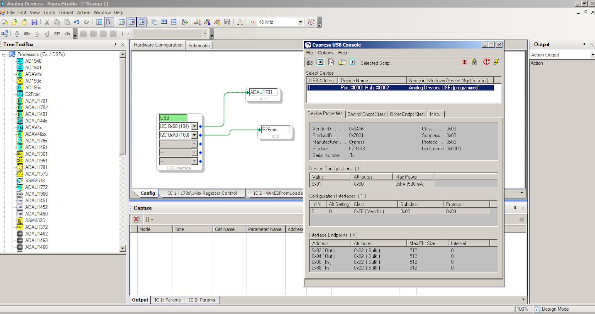
Task: Select the IC 1: Params capture tab
Action: (167, 300)
